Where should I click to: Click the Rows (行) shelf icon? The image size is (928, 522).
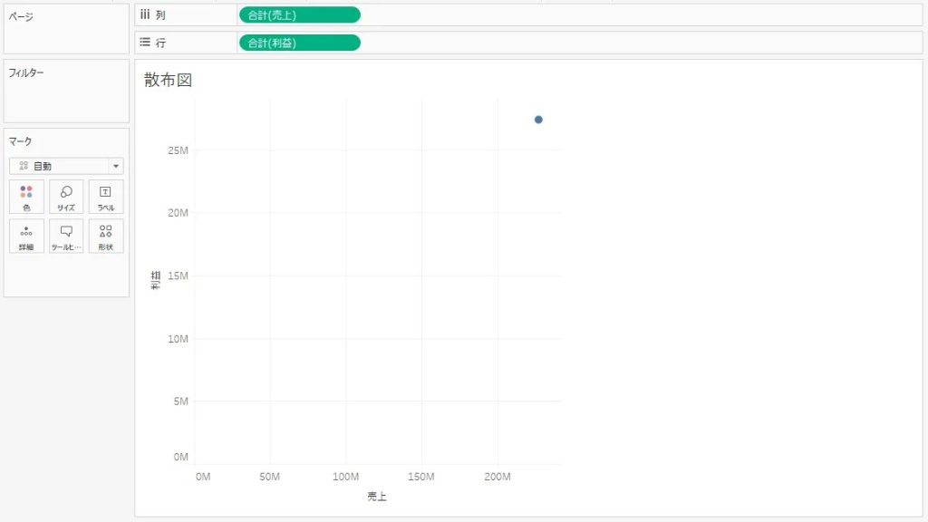click(x=145, y=43)
